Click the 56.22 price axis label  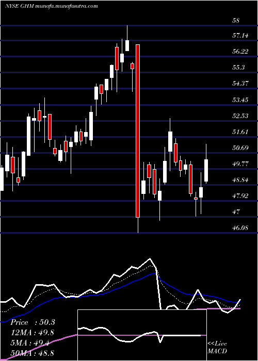[240, 52]
